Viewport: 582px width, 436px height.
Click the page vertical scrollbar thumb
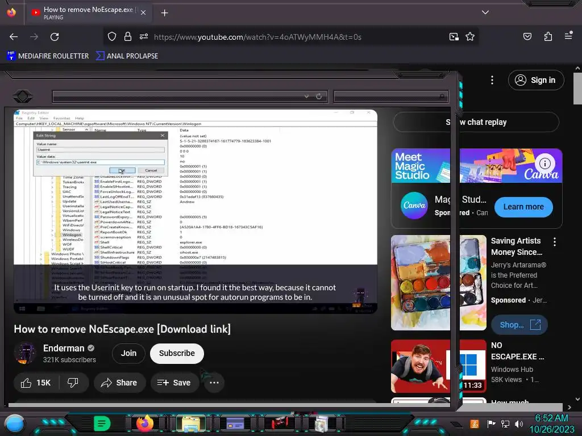click(x=577, y=88)
